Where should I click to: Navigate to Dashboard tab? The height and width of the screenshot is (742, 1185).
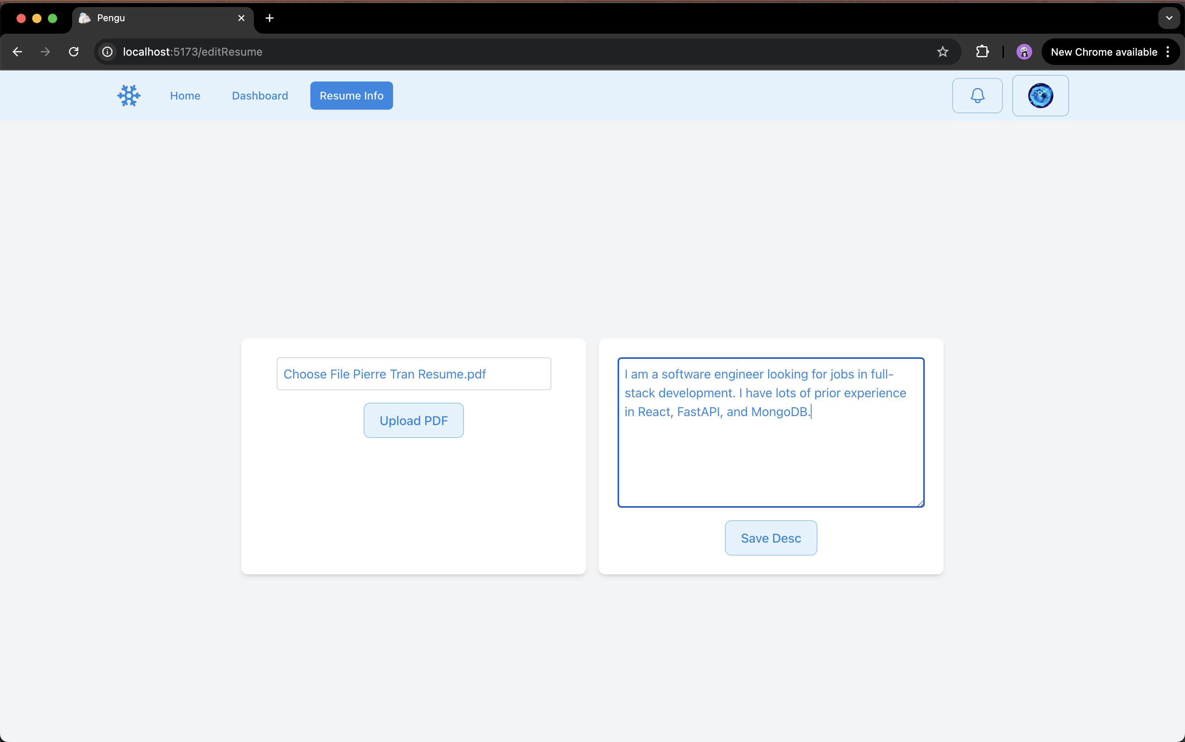(x=260, y=96)
